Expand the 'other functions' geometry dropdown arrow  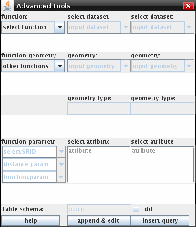pos(60,66)
